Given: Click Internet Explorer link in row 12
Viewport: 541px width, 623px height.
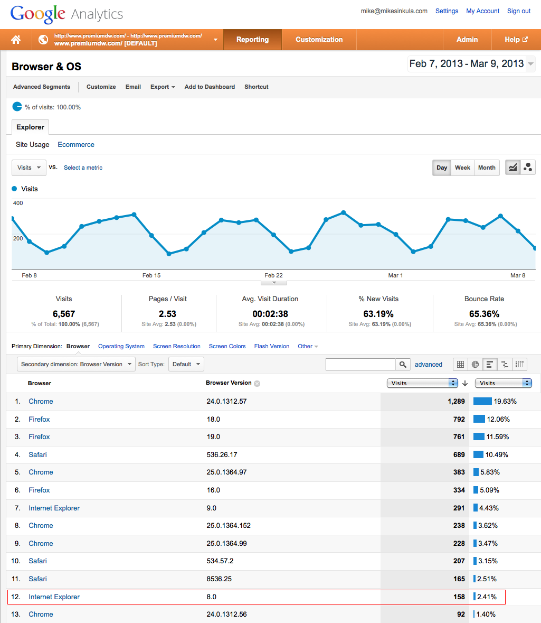Looking at the screenshot, I should [54, 597].
